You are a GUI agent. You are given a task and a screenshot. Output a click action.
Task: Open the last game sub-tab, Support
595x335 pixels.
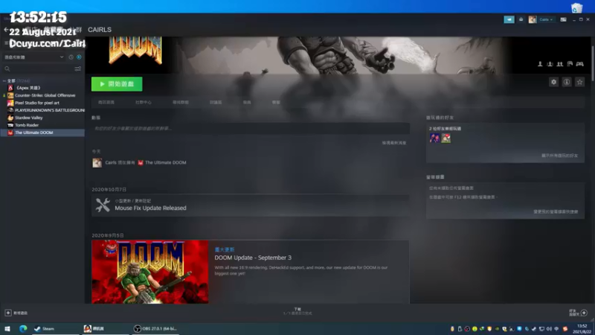coord(276,102)
